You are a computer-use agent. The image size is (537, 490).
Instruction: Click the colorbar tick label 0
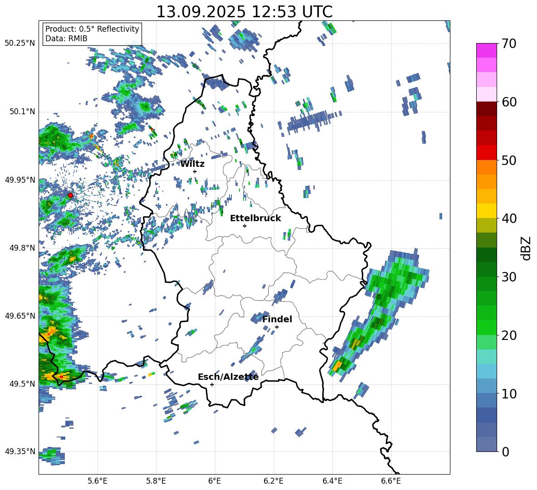(505, 451)
